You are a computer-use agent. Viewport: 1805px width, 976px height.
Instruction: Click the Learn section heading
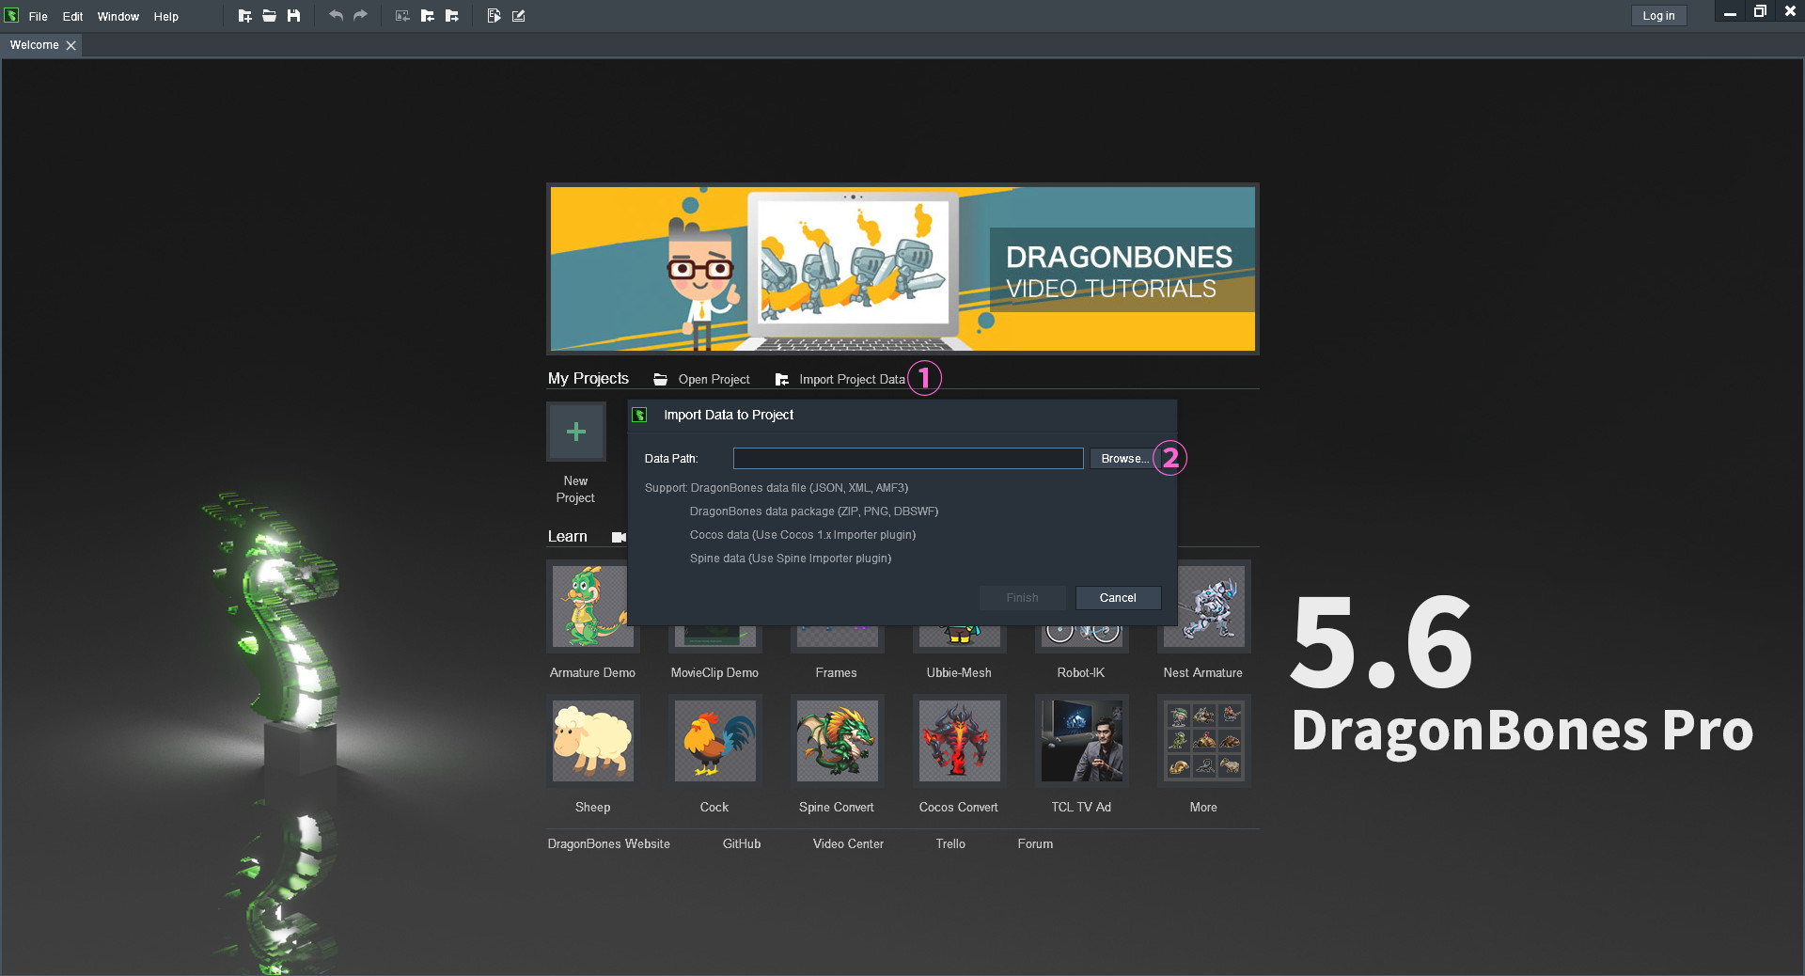click(x=568, y=536)
